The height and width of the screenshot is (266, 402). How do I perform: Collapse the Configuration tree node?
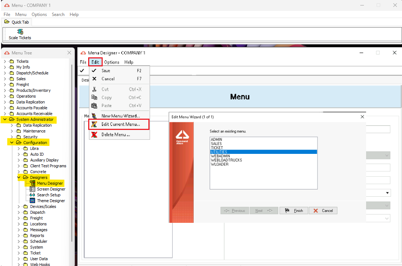[x=12, y=143]
